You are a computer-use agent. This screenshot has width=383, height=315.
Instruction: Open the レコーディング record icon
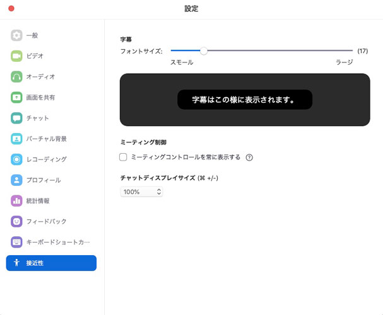[16, 159]
